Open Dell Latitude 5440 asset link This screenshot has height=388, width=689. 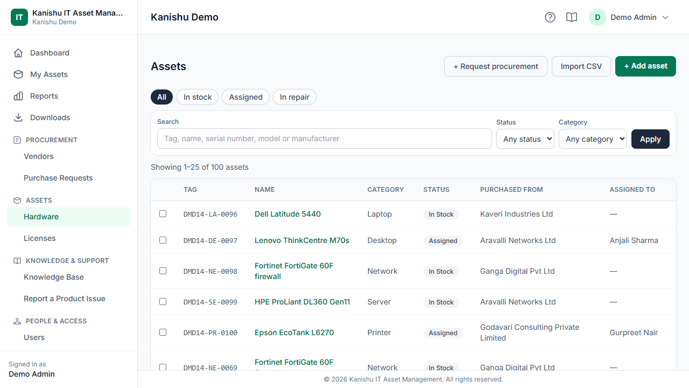tap(287, 214)
